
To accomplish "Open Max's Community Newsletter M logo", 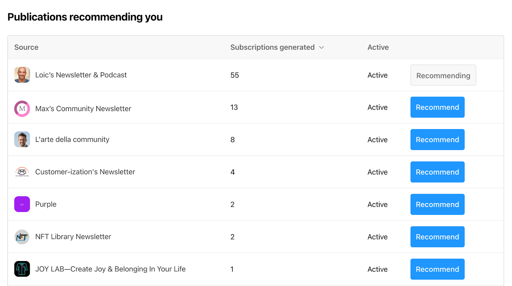I will coord(22,109).
